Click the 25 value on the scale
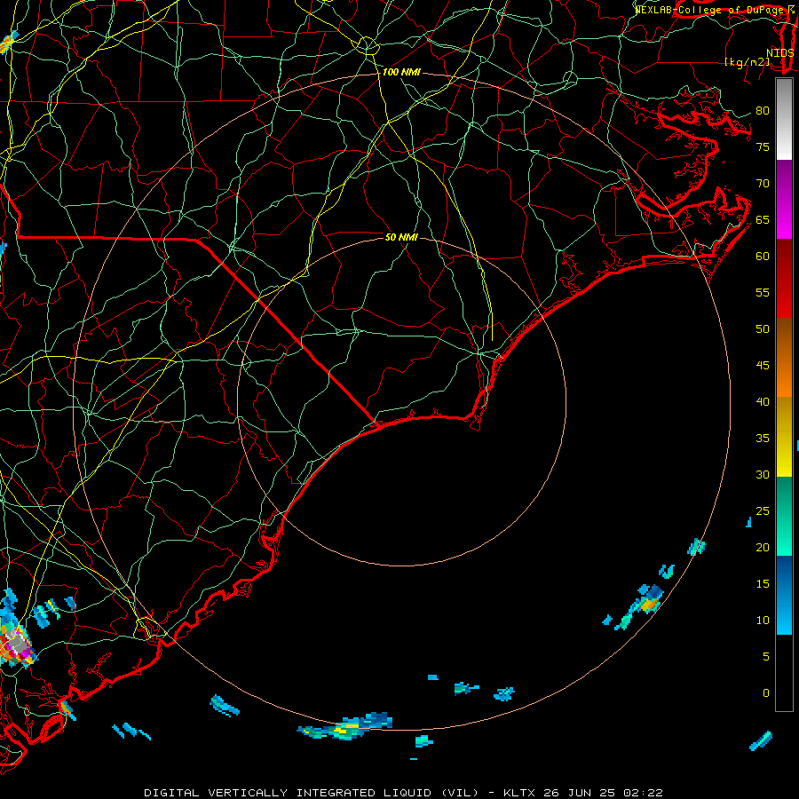 (x=763, y=511)
